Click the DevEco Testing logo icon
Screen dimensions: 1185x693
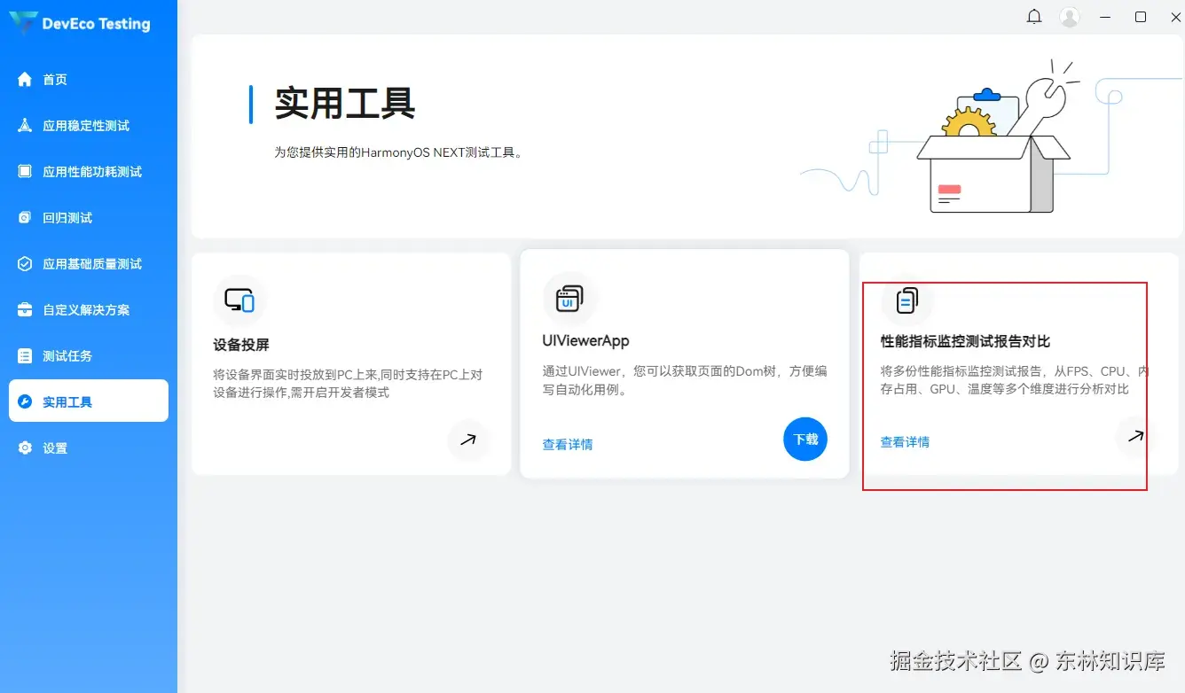[x=23, y=23]
